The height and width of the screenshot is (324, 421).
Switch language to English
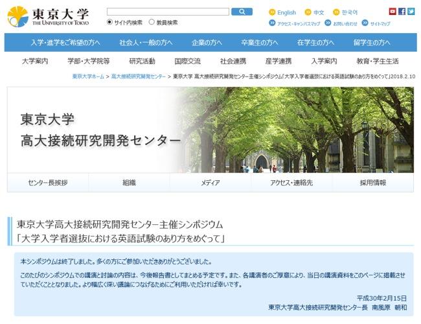[x=286, y=12]
